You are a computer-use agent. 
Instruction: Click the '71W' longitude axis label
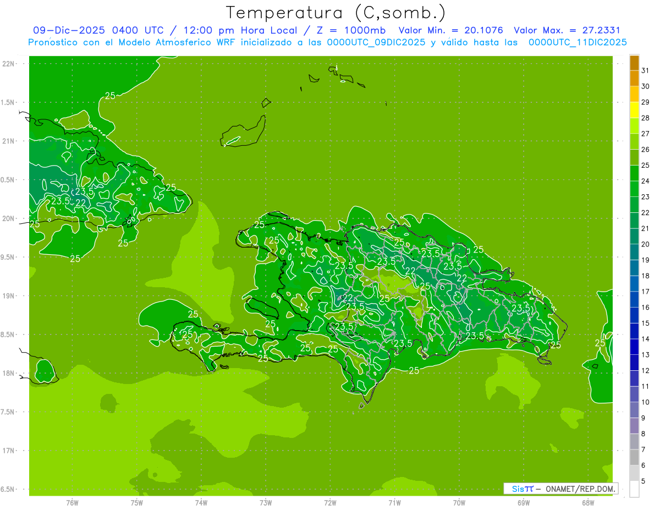pyautogui.click(x=394, y=503)
